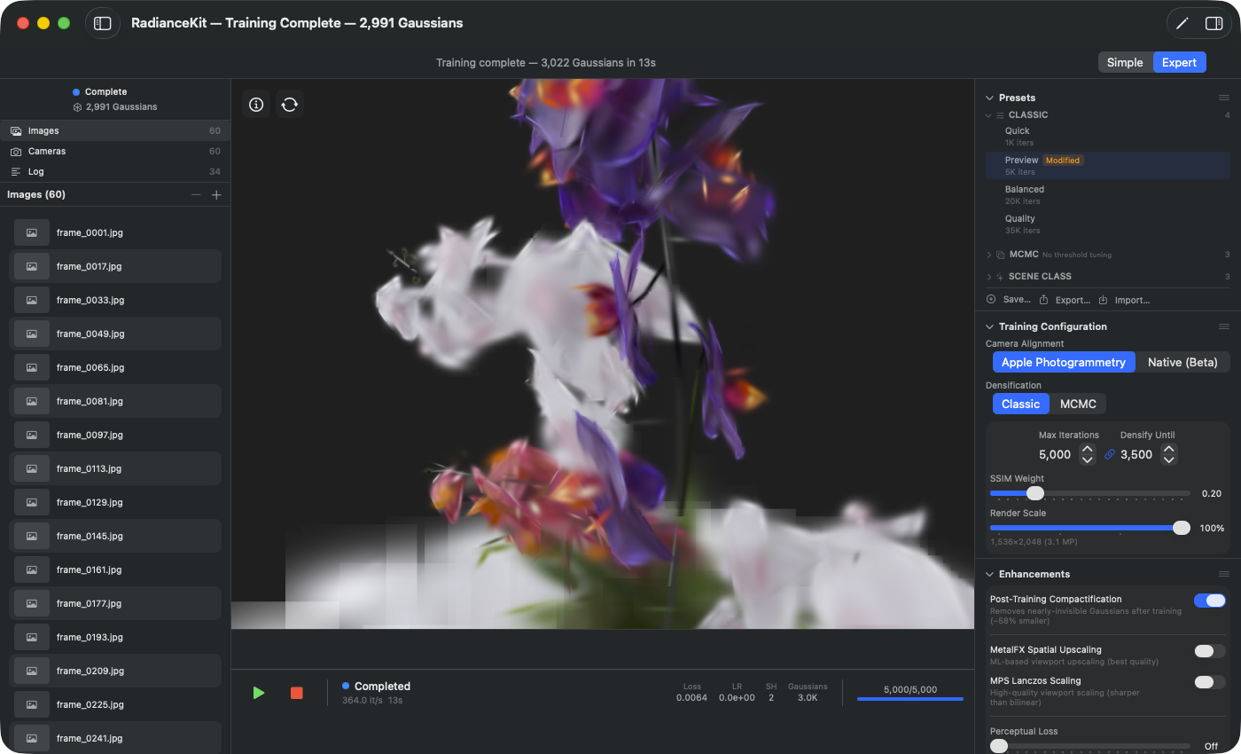This screenshot has width=1241, height=754.
Task: Toggle the right inspector panel icon
Action: (x=1214, y=24)
